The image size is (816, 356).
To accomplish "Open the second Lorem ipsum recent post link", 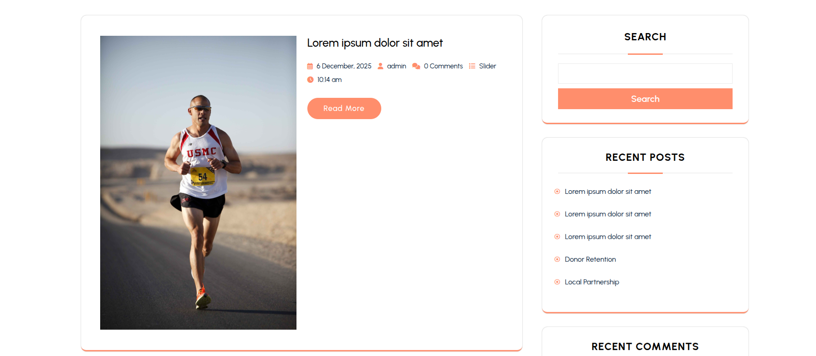I will tap(608, 214).
